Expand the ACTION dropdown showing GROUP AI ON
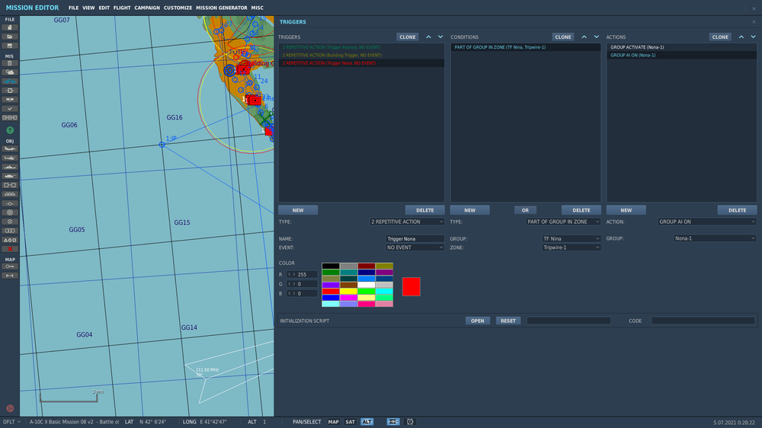 (x=707, y=222)
